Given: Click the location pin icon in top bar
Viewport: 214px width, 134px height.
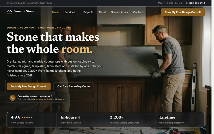Looking at the screenshot, I should (8, 3).
